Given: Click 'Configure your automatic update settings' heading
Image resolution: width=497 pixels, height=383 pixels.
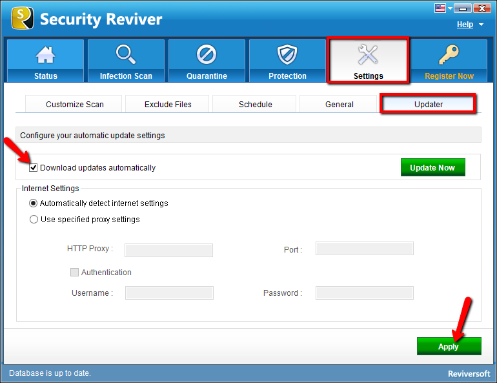Looking at the screenshot, I should pyautogui.click(x=92, y=136).
